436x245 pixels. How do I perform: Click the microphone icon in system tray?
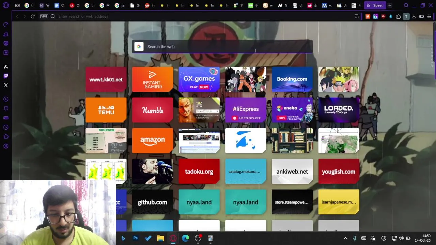[355, 238]
